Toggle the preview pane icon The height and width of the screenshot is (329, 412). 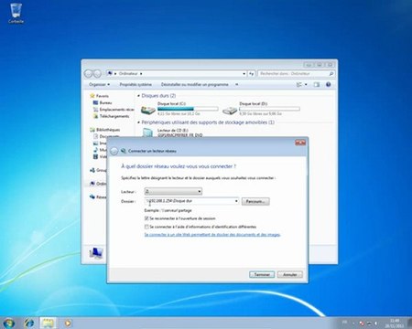(317, 85)
